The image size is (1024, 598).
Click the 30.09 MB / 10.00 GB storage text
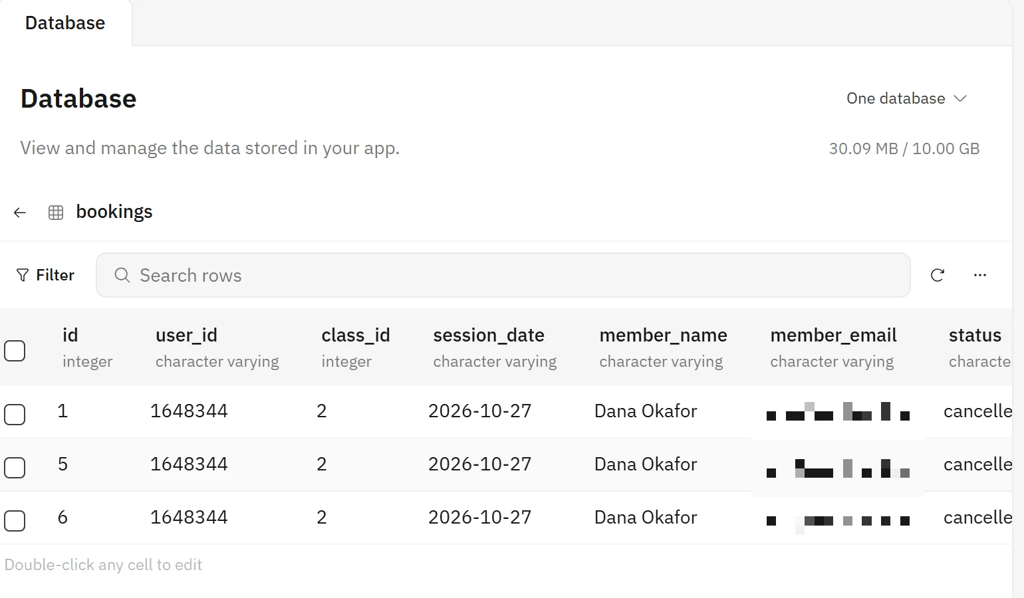(904, 149)
